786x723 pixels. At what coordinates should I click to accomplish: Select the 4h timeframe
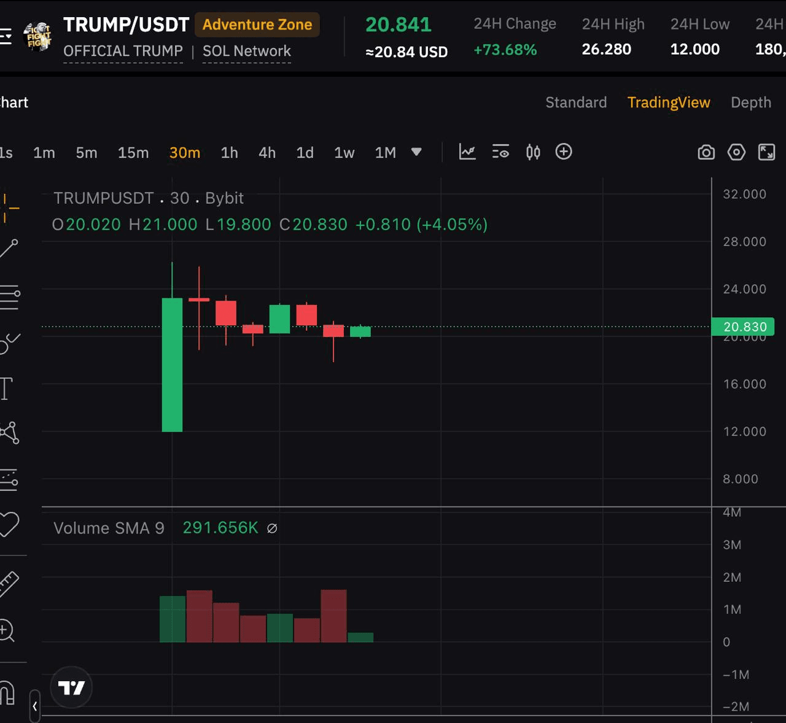click(267, 153)
